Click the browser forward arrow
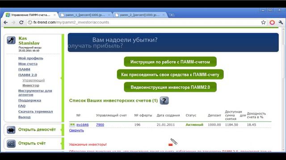The height and width of the screenshot is (160, 286). (13, 22)
